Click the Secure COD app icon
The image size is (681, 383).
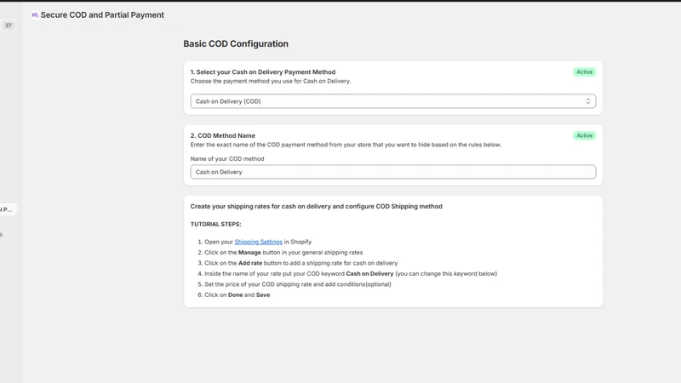tap(35, 14)
